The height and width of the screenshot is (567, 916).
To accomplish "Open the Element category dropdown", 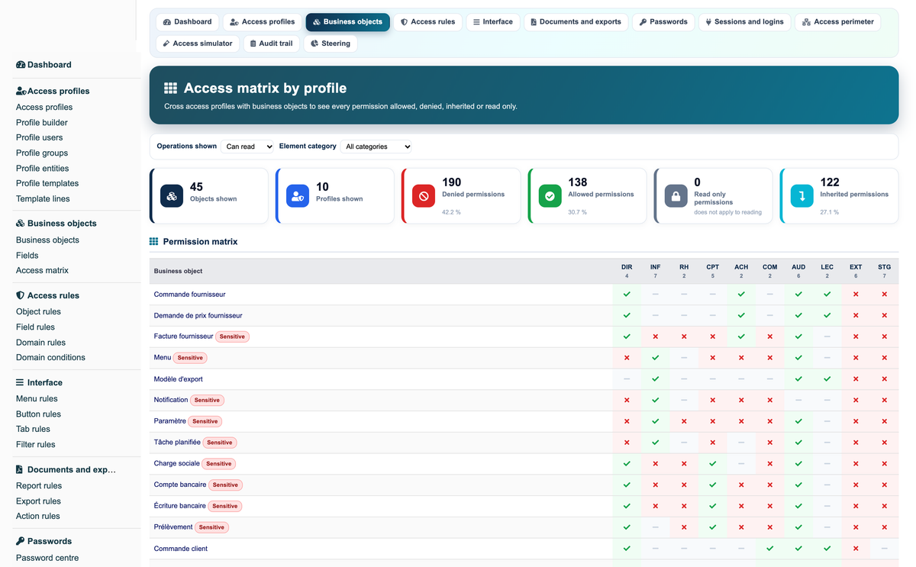I will pyautogui.click(x=376, y=147).
